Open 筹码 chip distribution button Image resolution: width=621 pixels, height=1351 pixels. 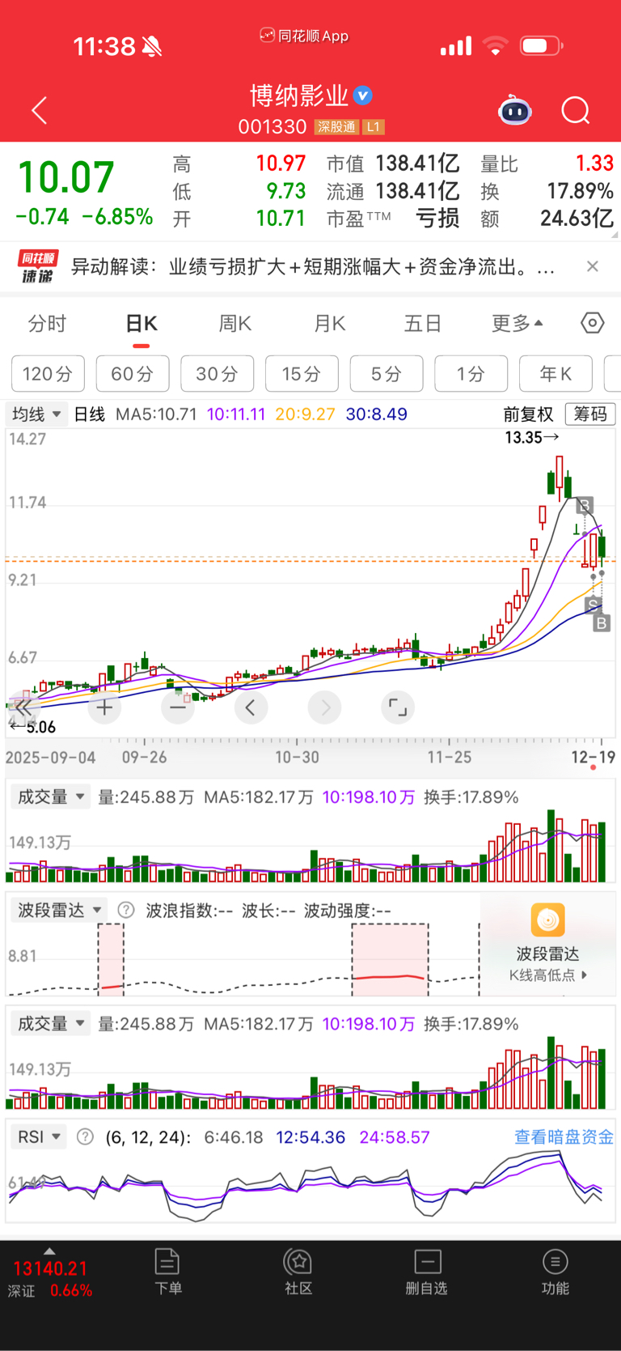590,414
